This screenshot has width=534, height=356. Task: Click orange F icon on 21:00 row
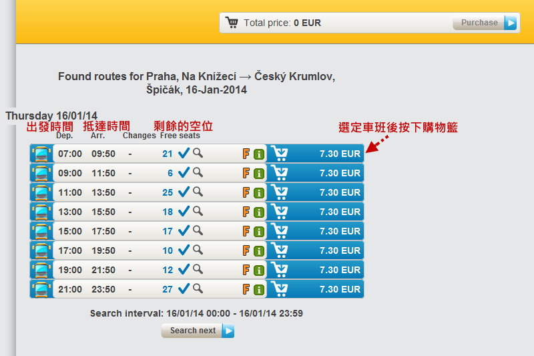246,290
